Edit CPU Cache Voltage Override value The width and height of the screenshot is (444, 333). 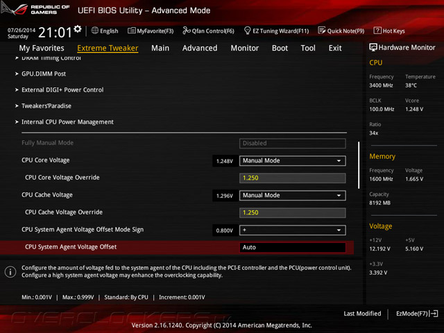pyautogui.click(x=293, y=213)
